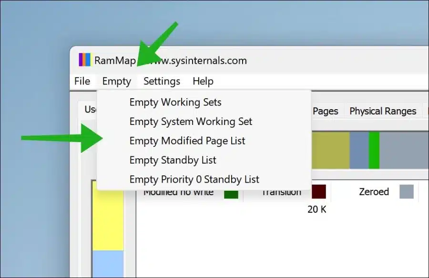Select Empty Modified Page List
Image resolution: width=429 pixels, height=278 pixels.
[x=204, y=141]
